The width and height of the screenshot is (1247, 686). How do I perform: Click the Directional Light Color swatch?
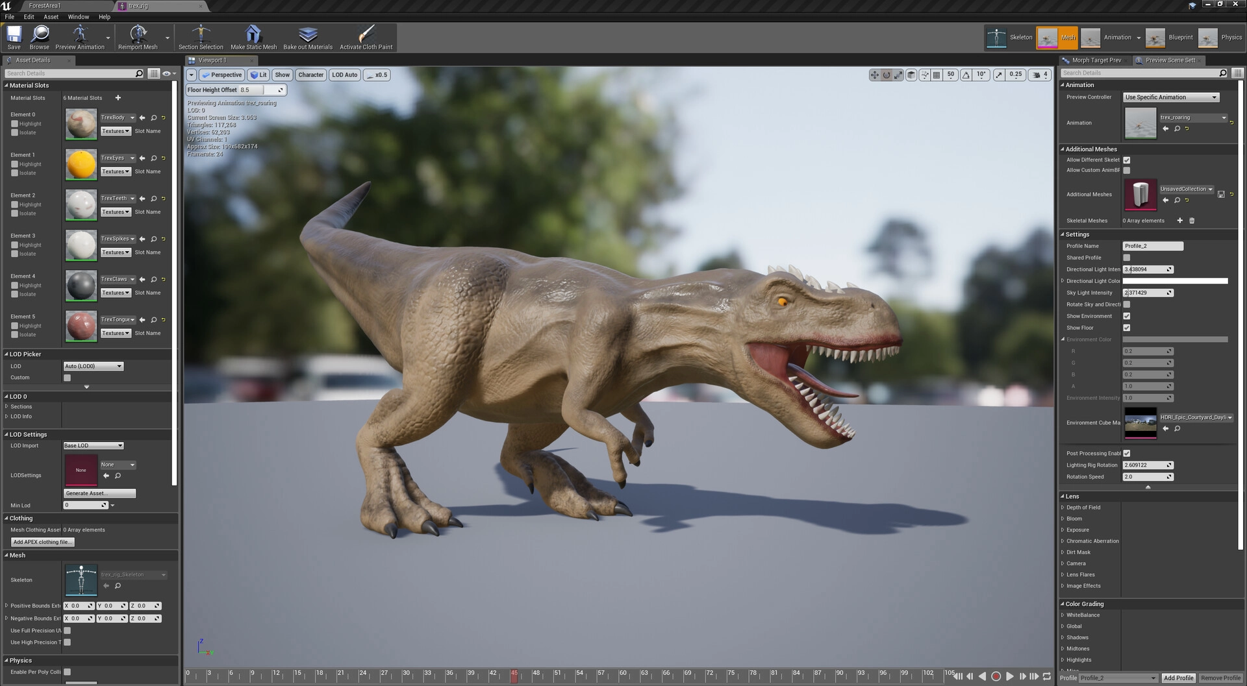click(x=1175, y=281)
